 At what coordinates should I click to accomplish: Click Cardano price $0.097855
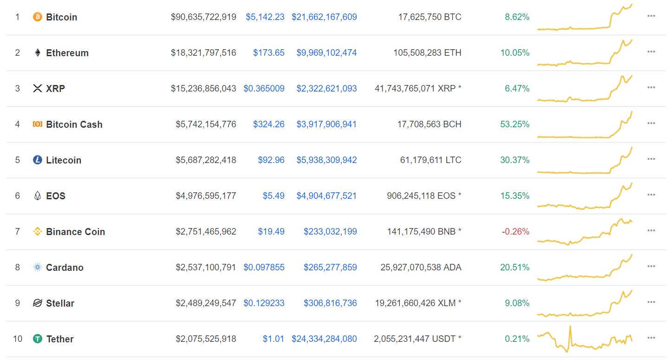pyautogui.click(x=264, y=268)
